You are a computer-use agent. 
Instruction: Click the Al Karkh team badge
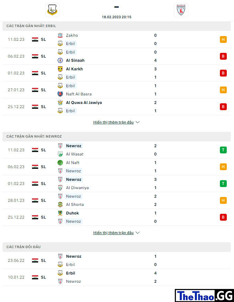(x=60, y=69)
